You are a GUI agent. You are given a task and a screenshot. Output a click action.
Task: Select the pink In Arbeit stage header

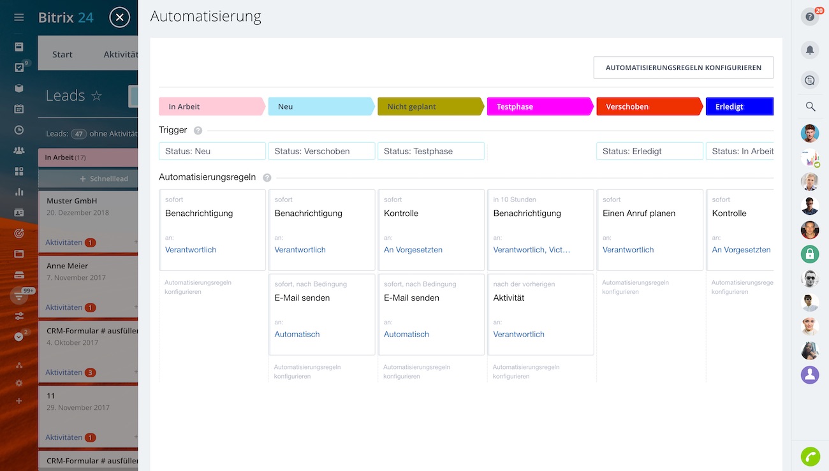coord(212,106)
